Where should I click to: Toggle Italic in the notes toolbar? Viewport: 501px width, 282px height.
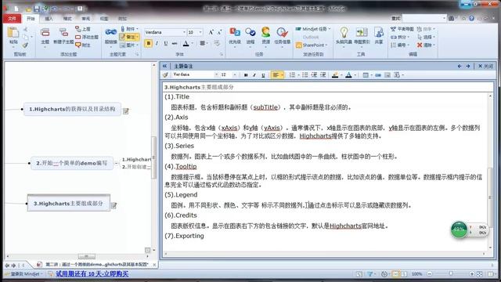254,75
